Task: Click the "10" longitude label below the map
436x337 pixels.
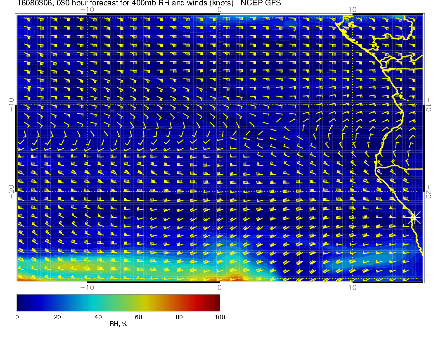Action: click(352, 287)
